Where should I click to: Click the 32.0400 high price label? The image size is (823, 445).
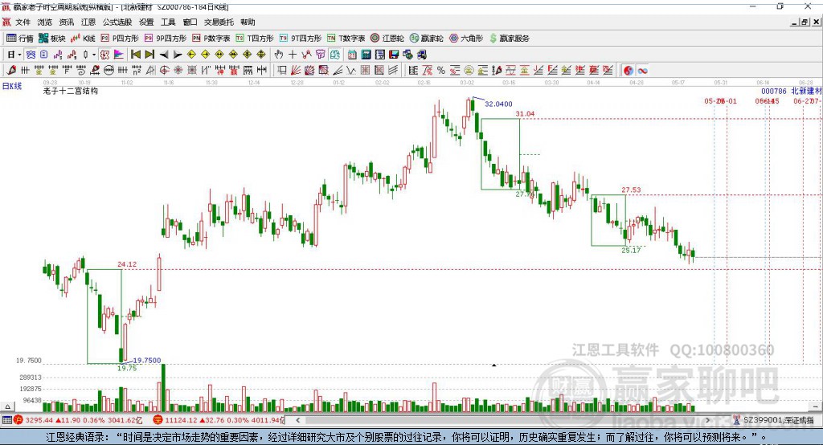(498, 104)
